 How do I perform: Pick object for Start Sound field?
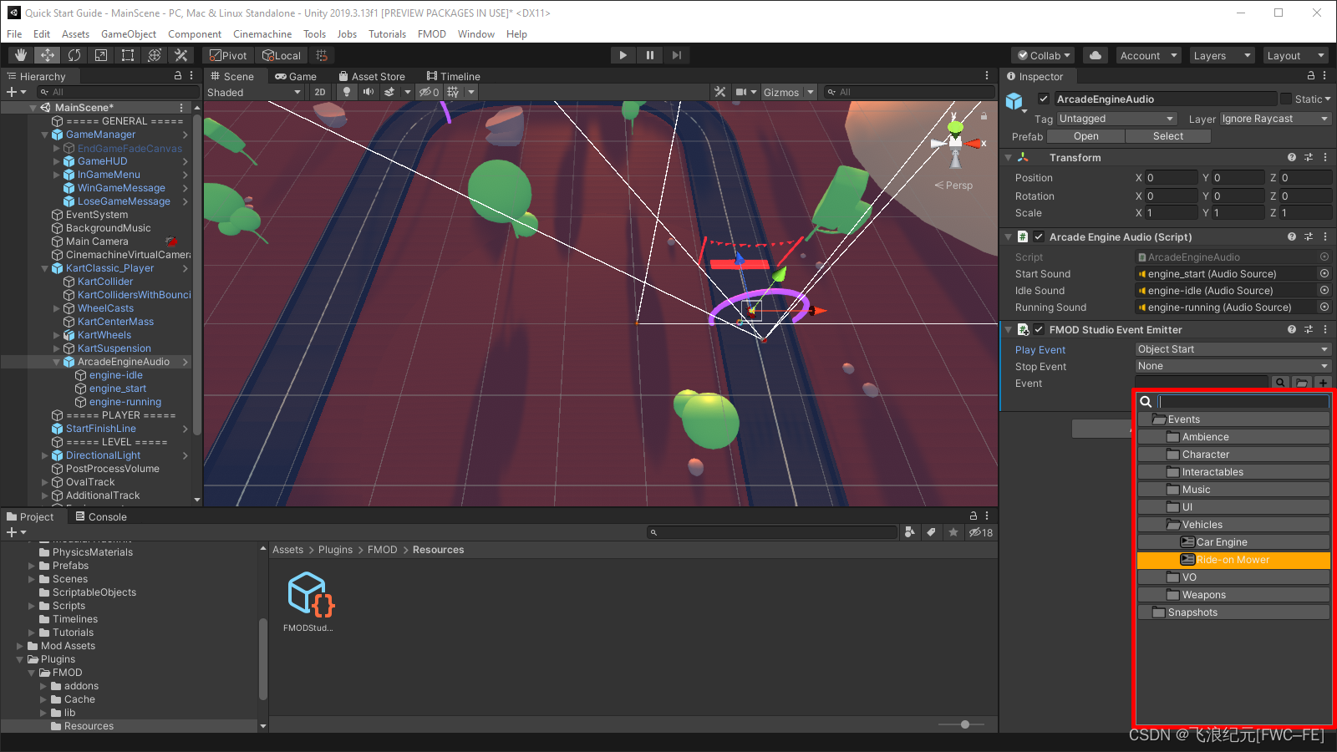pos(1324,273)
